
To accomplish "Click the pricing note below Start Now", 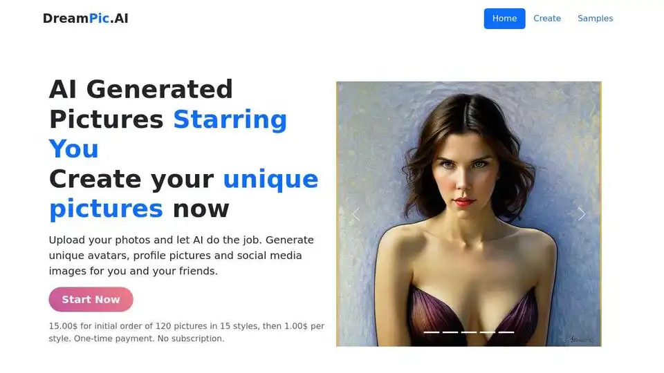I will click(186, 332).
